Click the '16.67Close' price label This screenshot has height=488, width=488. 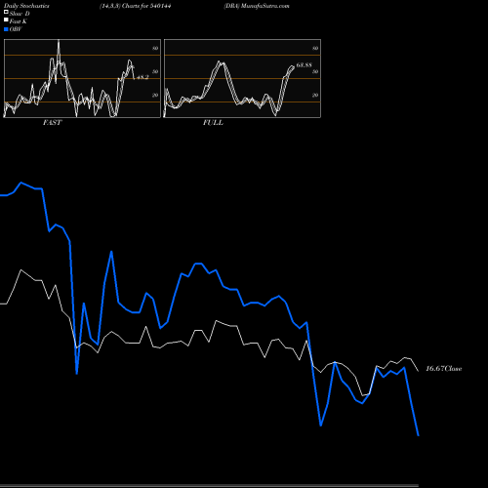click(444, 369)
